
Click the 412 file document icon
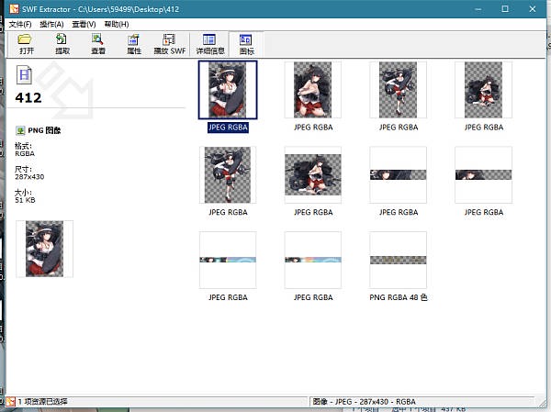pos(24,75)
